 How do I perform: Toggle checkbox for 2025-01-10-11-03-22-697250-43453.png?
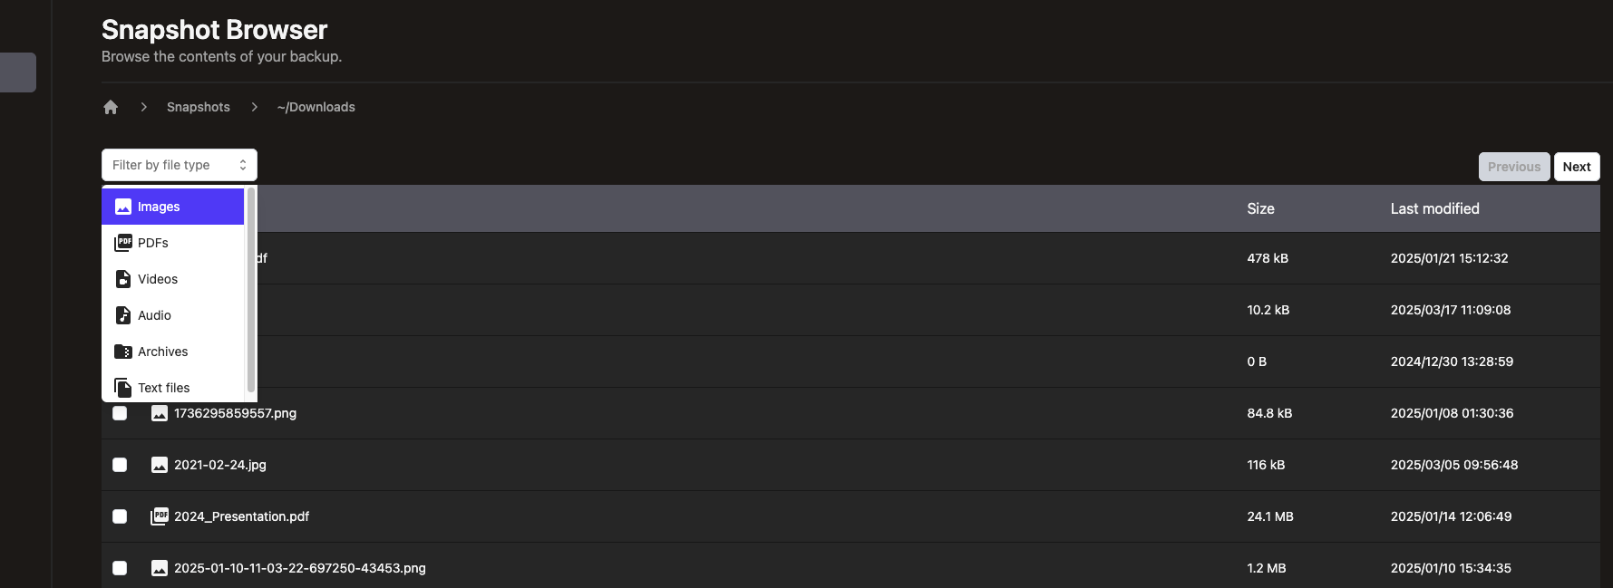(120, 568)
